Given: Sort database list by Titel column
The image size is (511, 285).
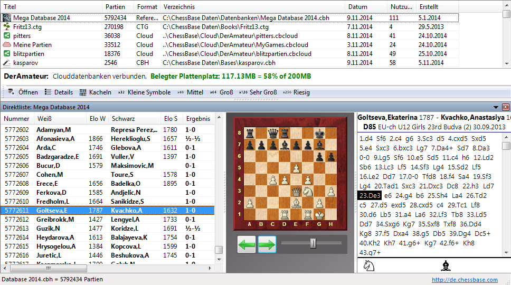Looking at the screenshot, I should [x=51, y=6].
